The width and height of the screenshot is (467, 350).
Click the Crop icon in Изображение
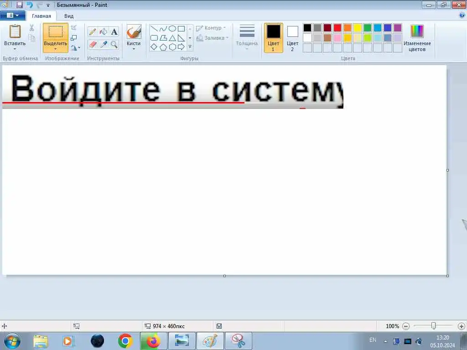tap(74, 28)
